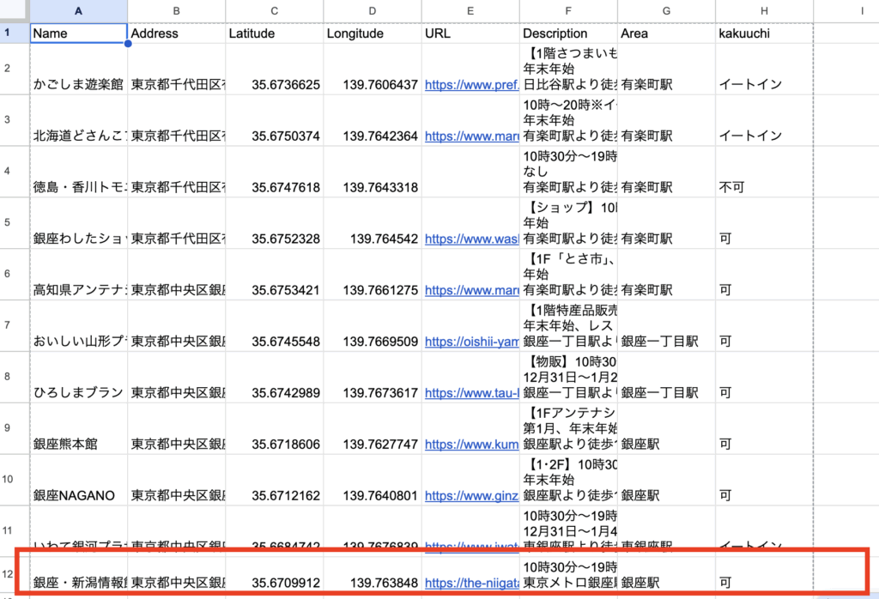Screen dimensions: 879x599
Task: Click fill handle on the Name cell
Action: (128, 44)
